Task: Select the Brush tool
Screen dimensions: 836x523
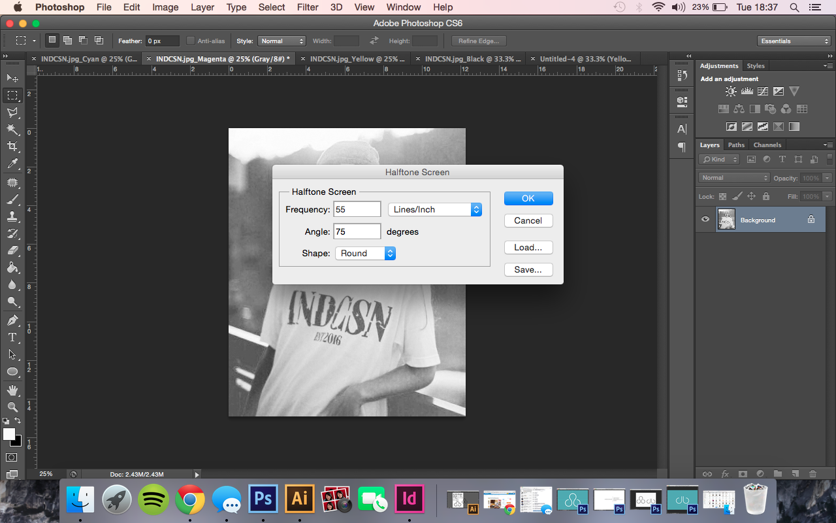Action: tap(12, 199)
